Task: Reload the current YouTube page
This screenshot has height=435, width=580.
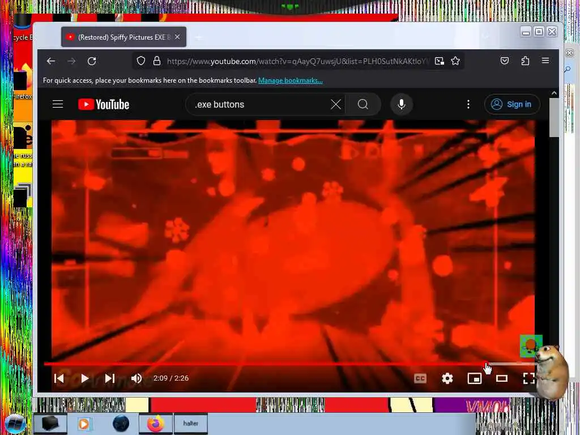Action: 92,61
